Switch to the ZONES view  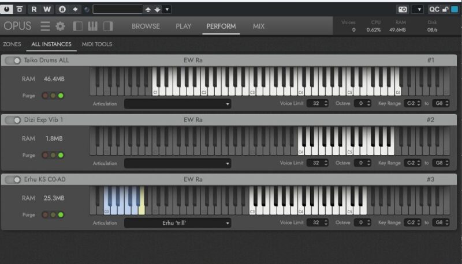tap(12, 44)
